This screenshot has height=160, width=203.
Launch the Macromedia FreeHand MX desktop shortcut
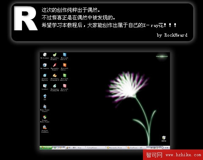pos(55,88)
